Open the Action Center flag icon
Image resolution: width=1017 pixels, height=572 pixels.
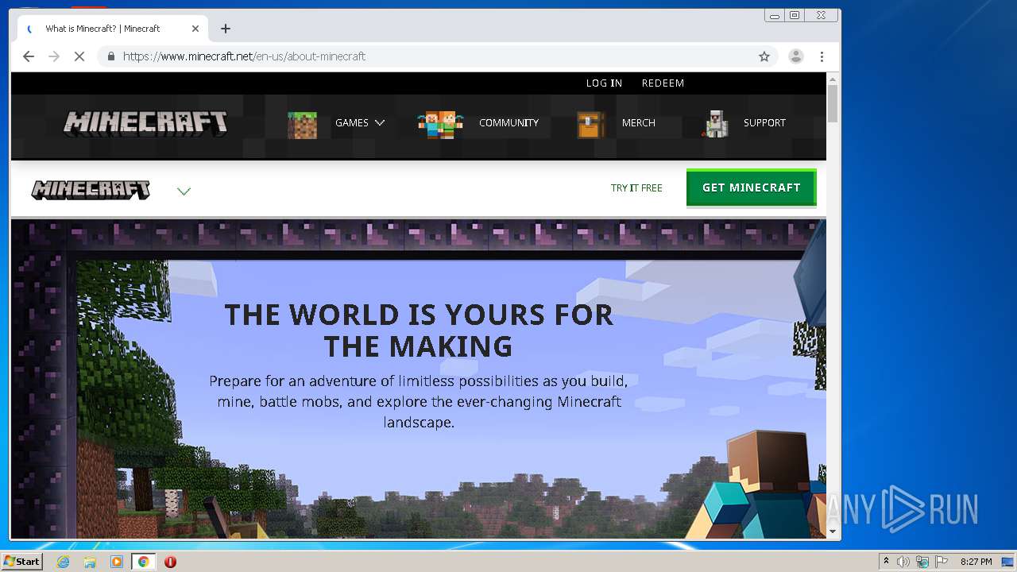tap(942, 562)
